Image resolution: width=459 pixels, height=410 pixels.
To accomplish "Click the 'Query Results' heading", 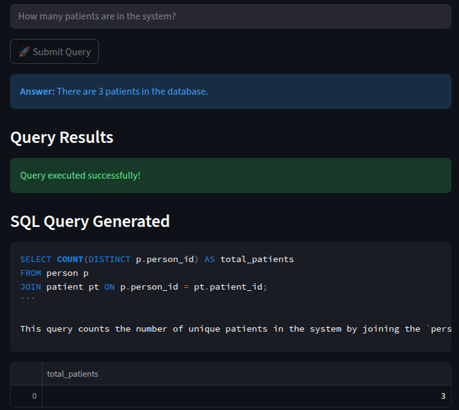I will pyautogui.click(x=61, y=137).
